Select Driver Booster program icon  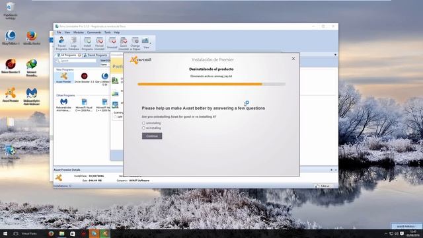84,78
